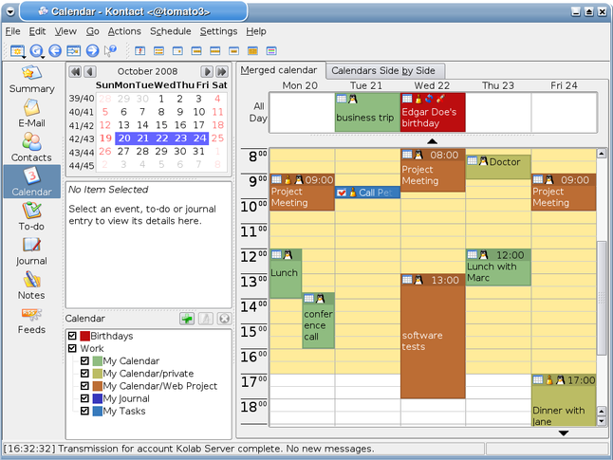The image size is (613, 460).
Task: Toggle the My Tasks checkbox
Action: (84, 411)
